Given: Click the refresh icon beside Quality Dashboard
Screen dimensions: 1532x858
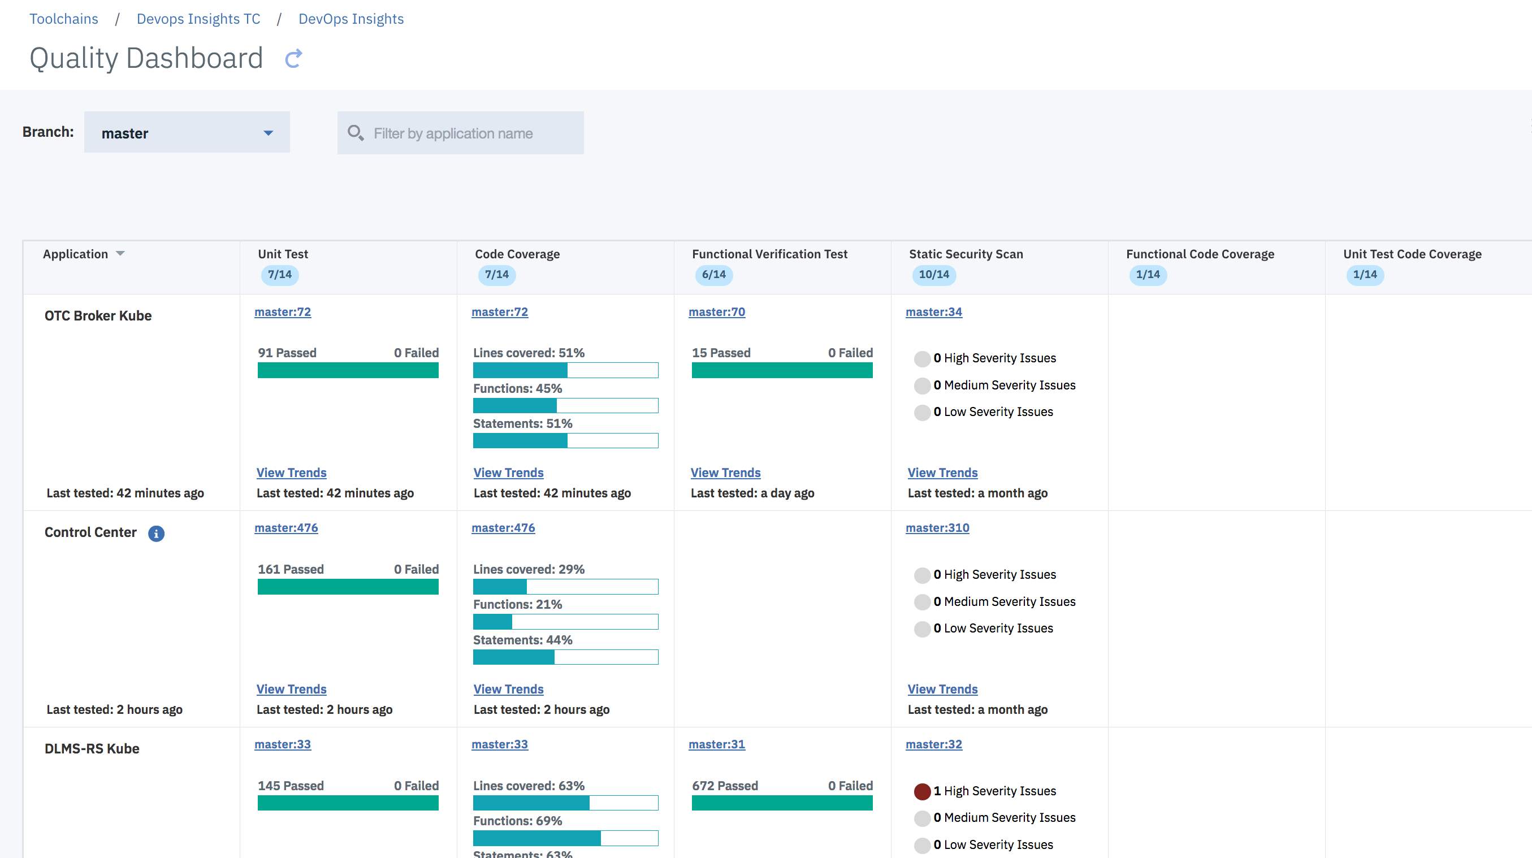Looking at the screenshot, I should click(294, 58).
